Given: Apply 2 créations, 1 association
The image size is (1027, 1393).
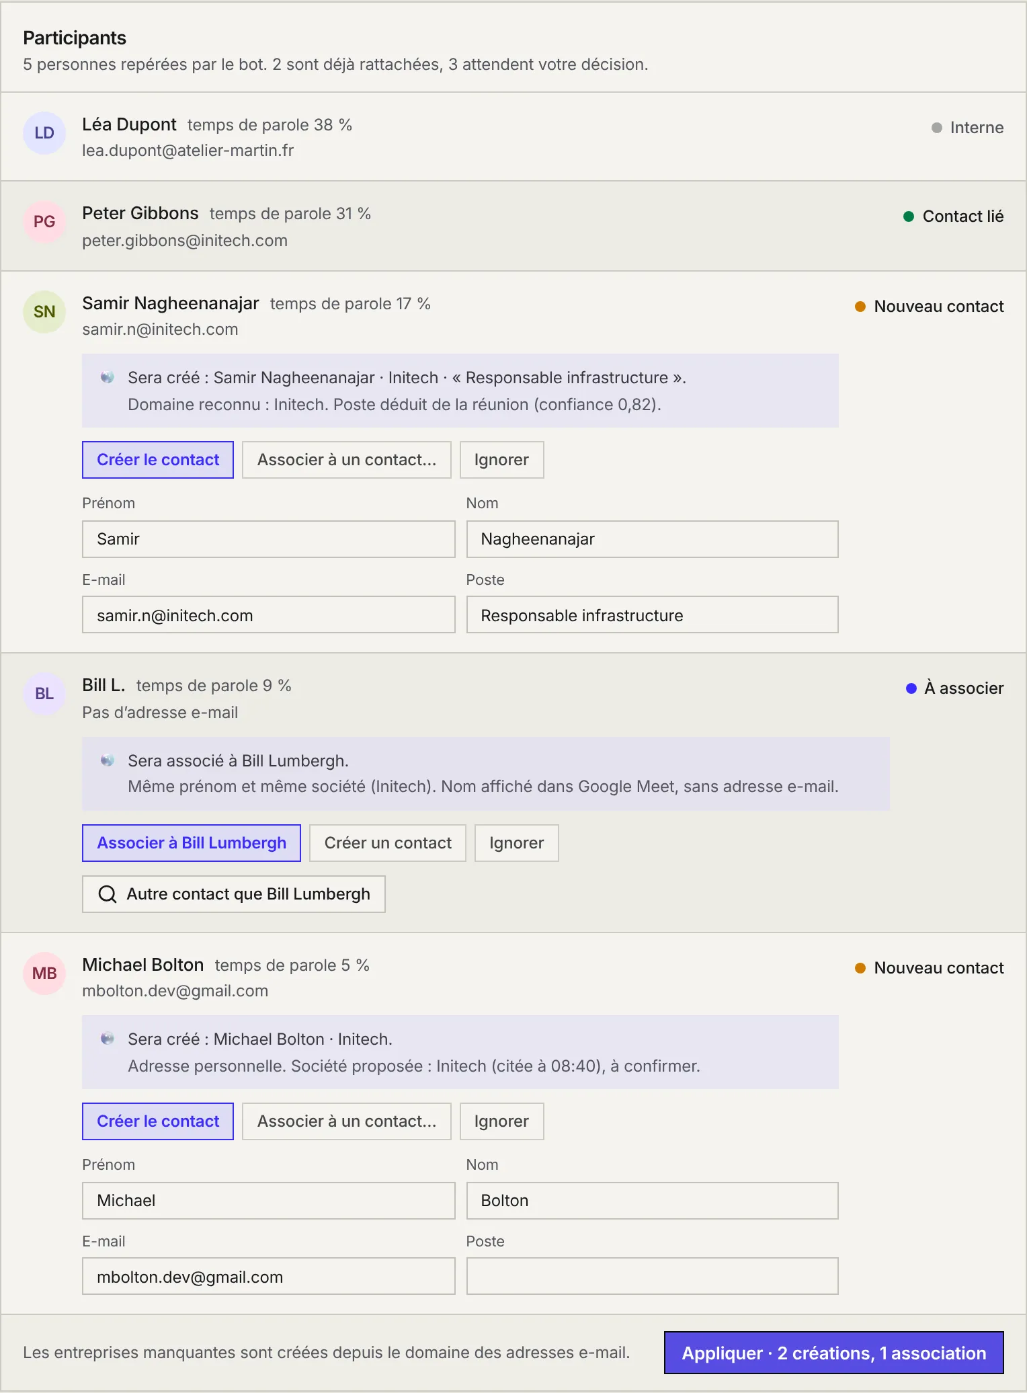Looking at the screenshot, I should coord(834,1353).
